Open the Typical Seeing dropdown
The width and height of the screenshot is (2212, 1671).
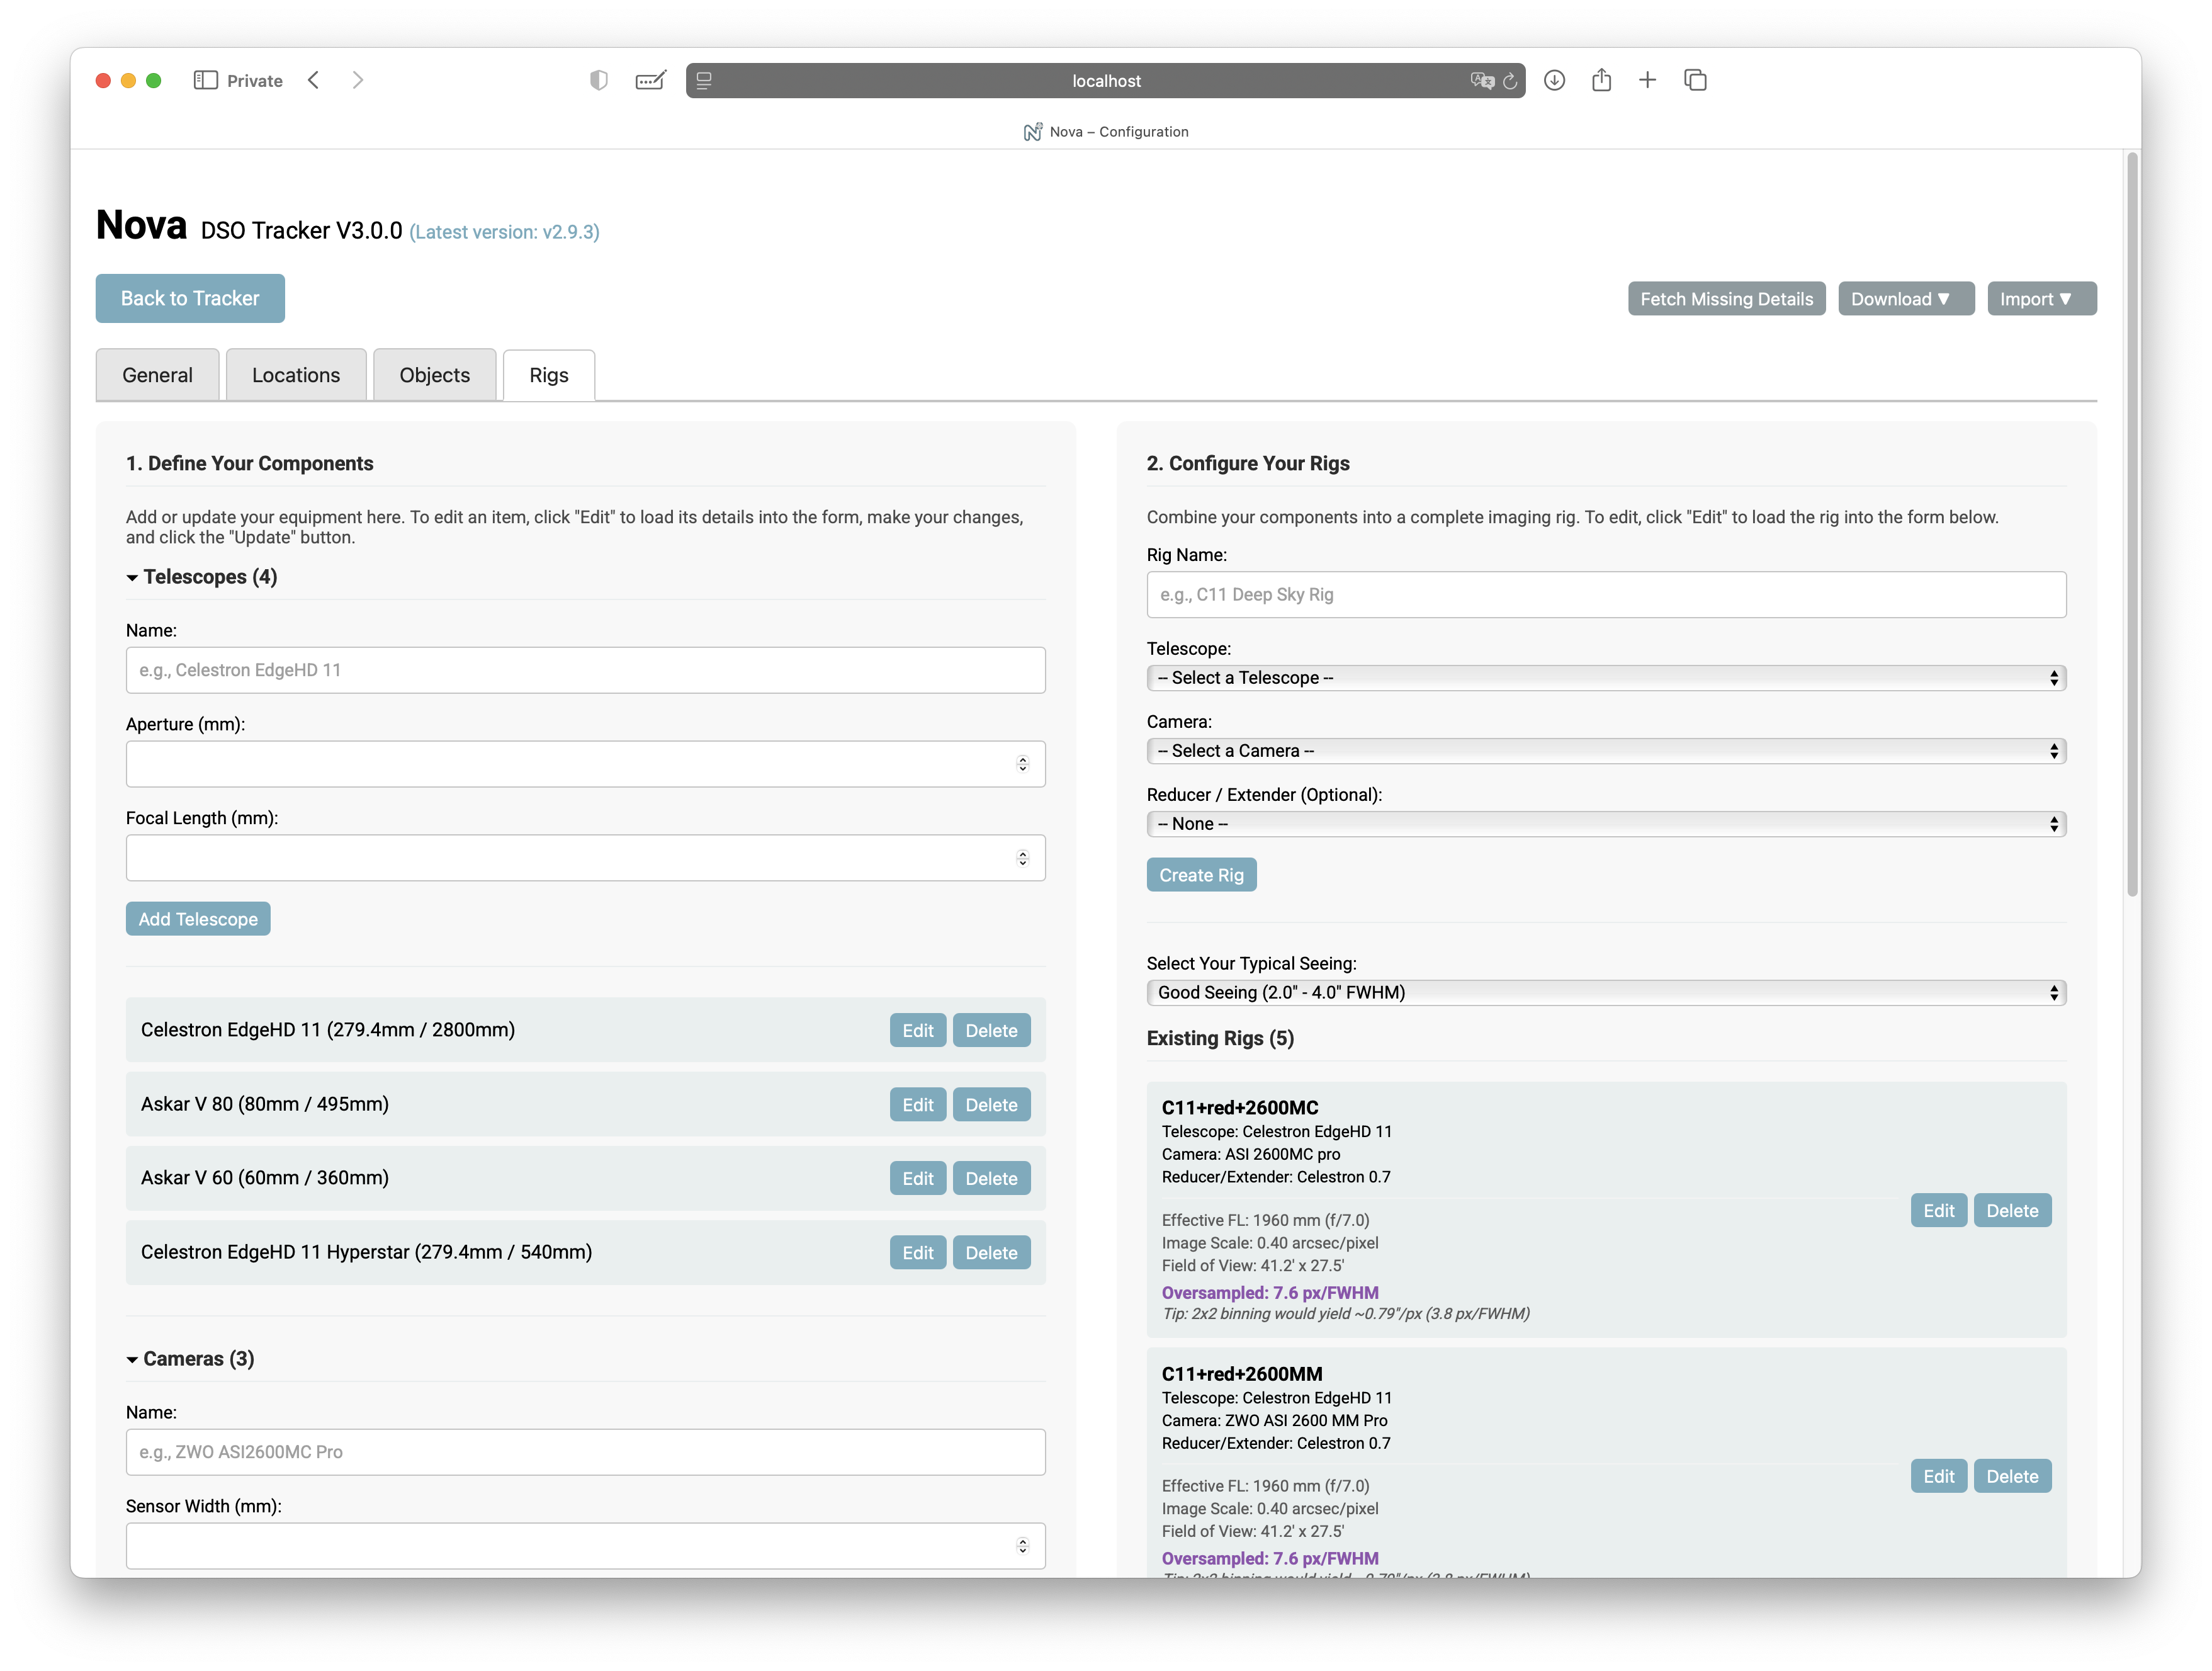[1605, 992]
